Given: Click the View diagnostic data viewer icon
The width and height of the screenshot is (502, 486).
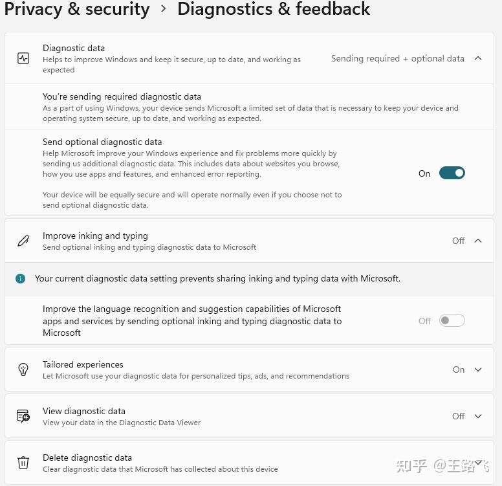Looking at the screenshot, I should pyautogui.click(x=23, y=416).
